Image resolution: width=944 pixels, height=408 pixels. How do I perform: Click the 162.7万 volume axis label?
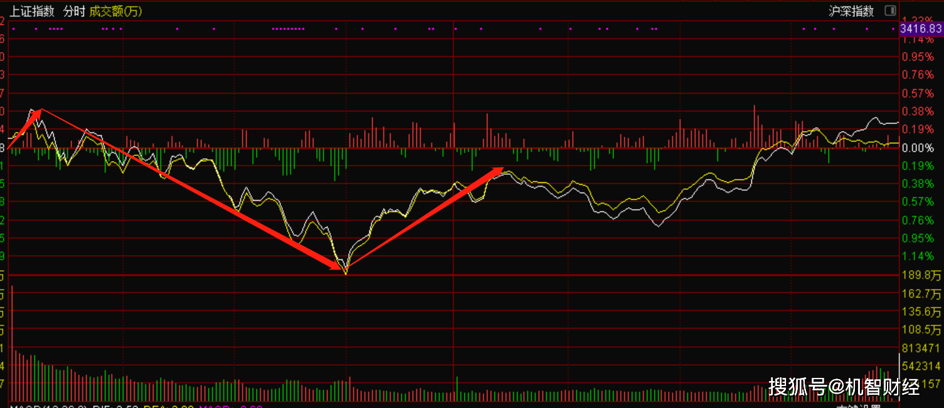[x=921, y=293]
